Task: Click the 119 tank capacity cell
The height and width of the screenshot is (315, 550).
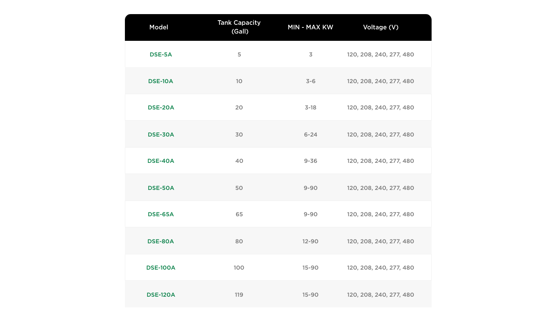Action: click(x=239, y=295)
